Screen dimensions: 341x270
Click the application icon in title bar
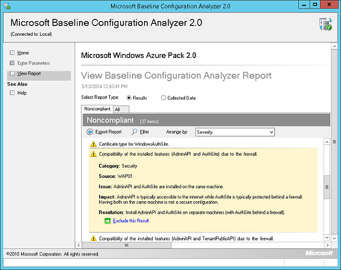click(7, 6)
